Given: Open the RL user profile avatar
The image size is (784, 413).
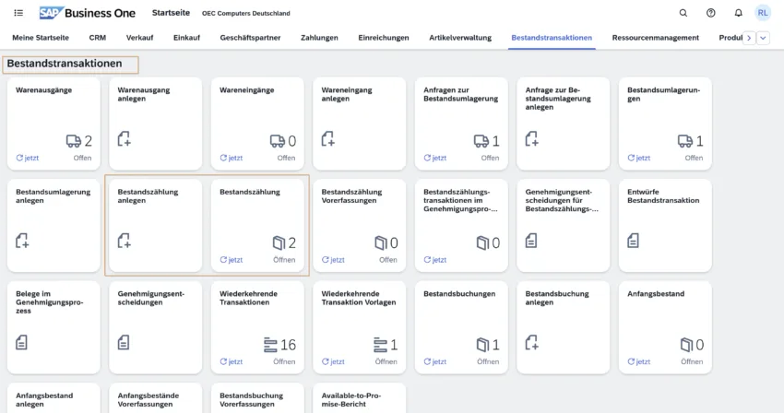Looking at the screenshot, I should 763,13.
